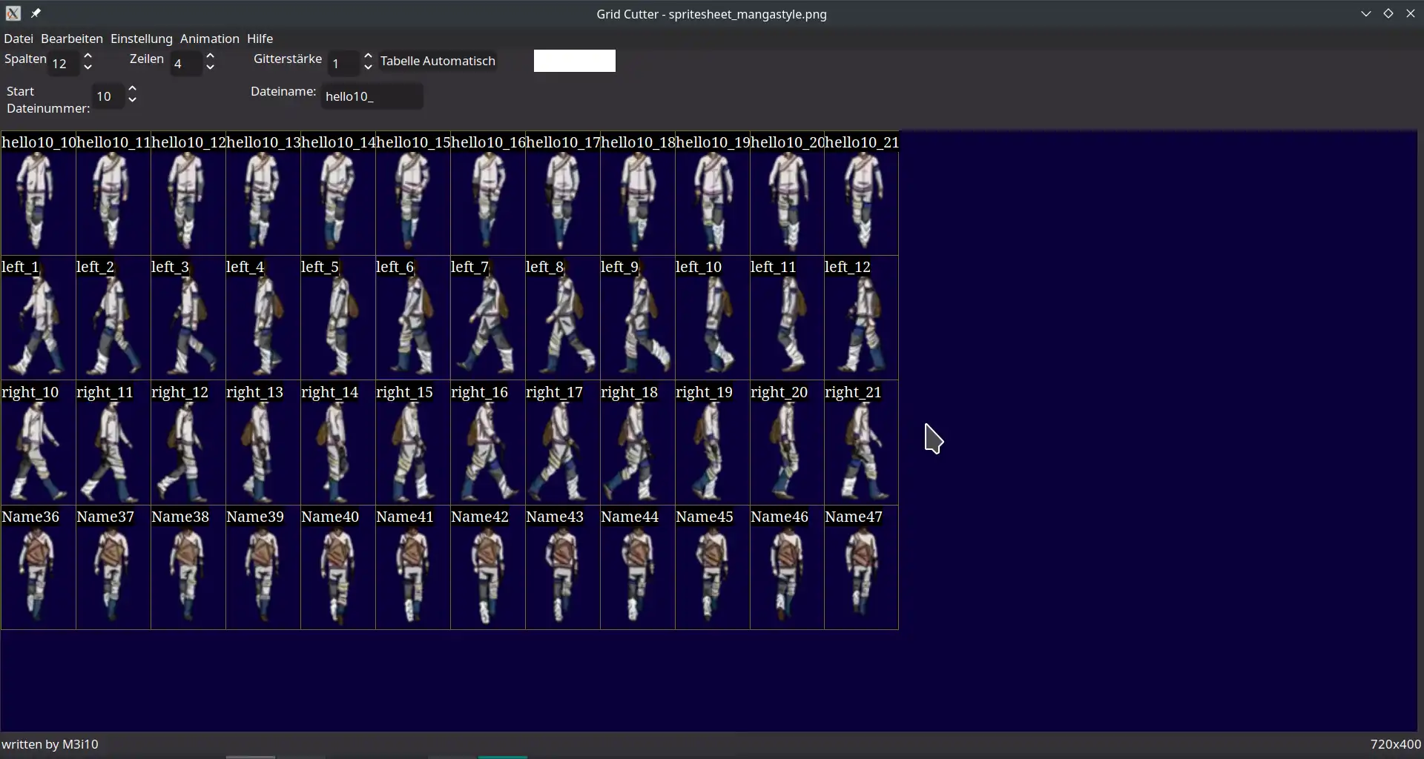Decrease the Spalten column count
This screenshot has width=1424, height=759.
pos(88,67)
